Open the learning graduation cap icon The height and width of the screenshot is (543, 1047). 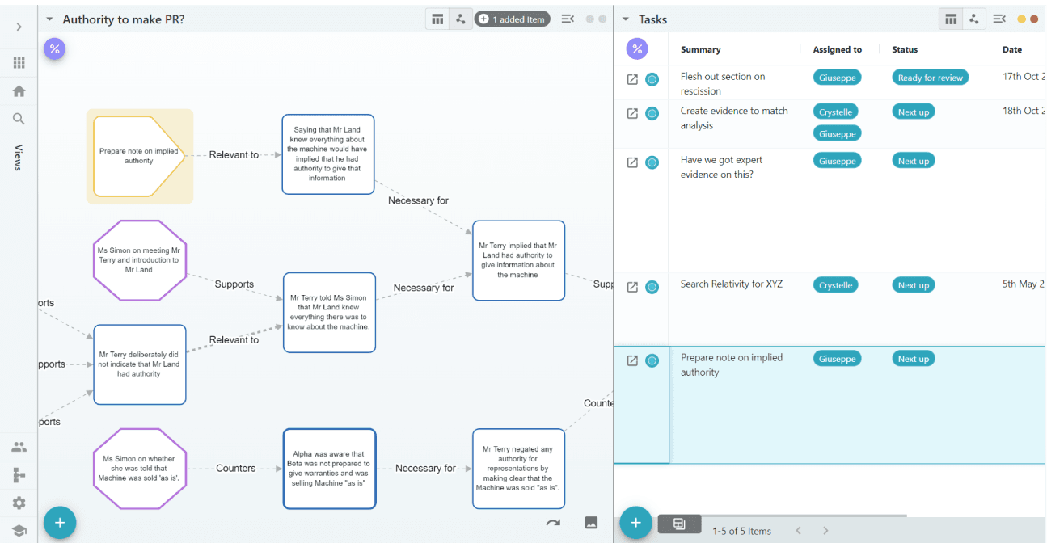pyautogui.click(x=19, y=531)
